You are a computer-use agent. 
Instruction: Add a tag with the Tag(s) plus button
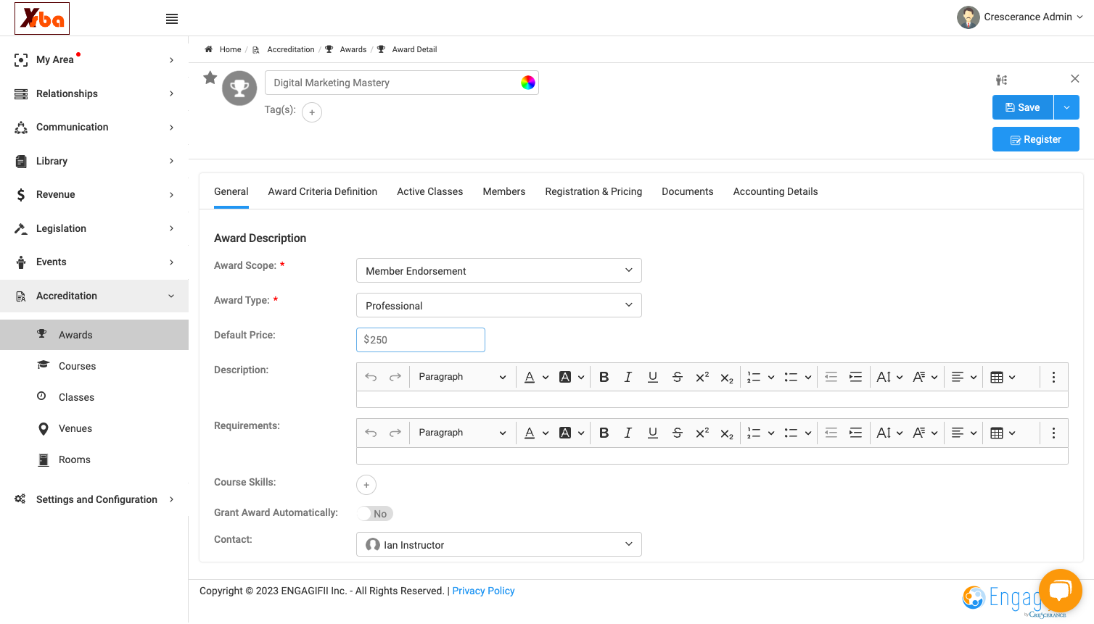(312, 112)
